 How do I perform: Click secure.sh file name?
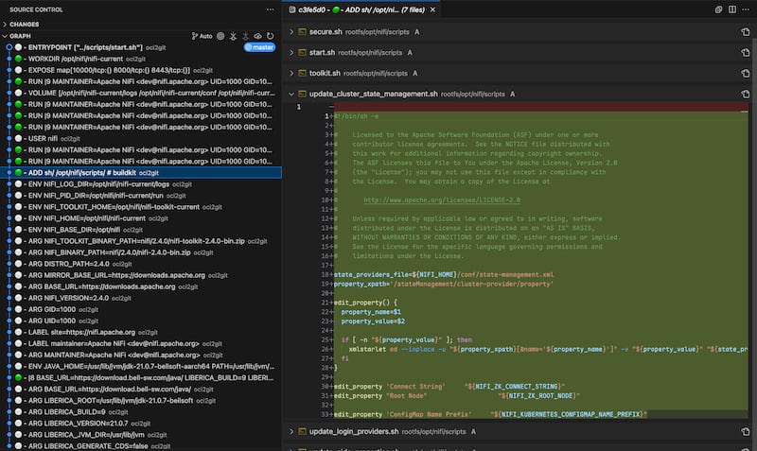(326, 32)
